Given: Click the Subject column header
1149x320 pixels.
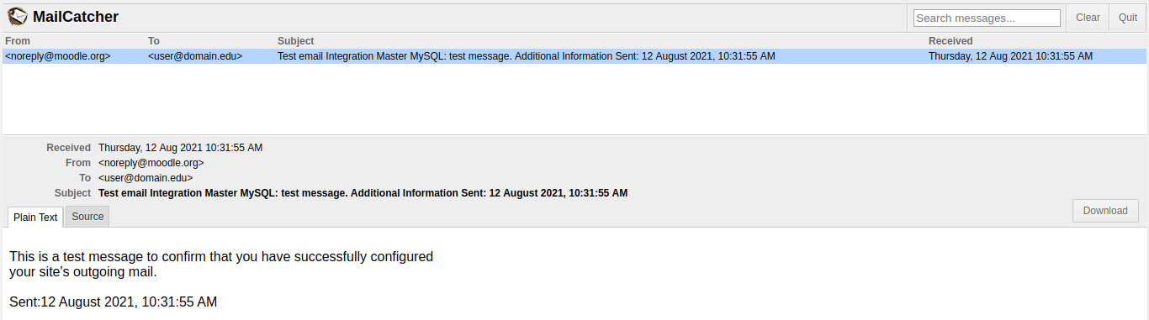Looking at the screenshot, I should coord(296,40).
